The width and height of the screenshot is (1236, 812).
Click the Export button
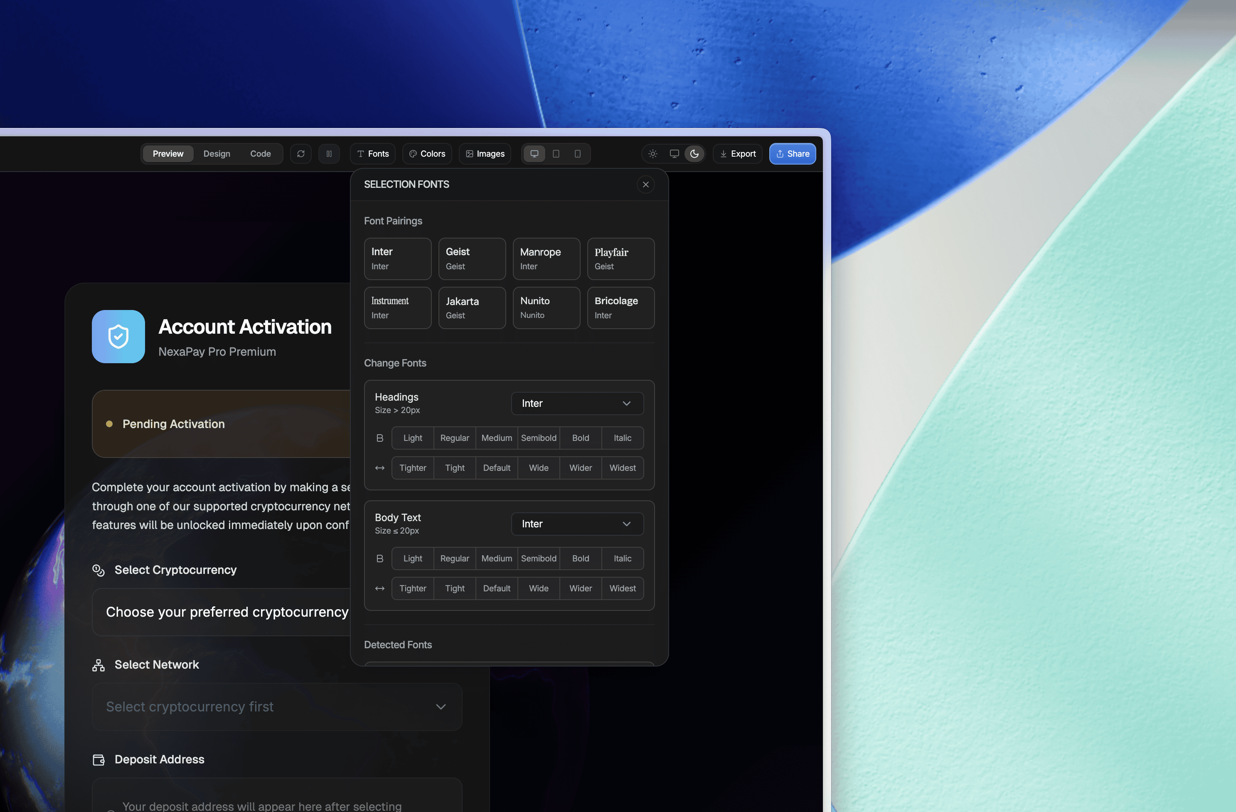pyautogui.click(x=737, y=154)
